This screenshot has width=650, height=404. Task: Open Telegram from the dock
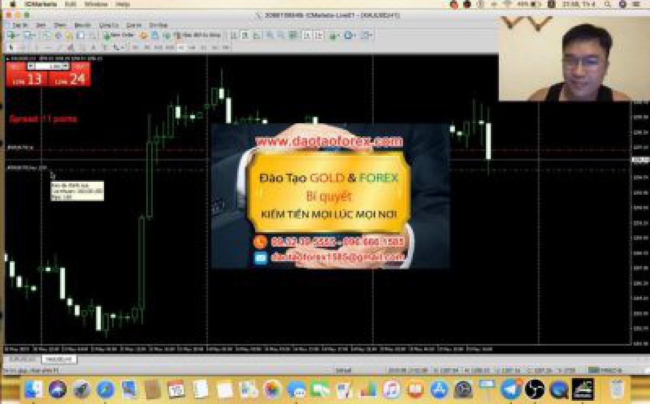[x=510, y=389]
